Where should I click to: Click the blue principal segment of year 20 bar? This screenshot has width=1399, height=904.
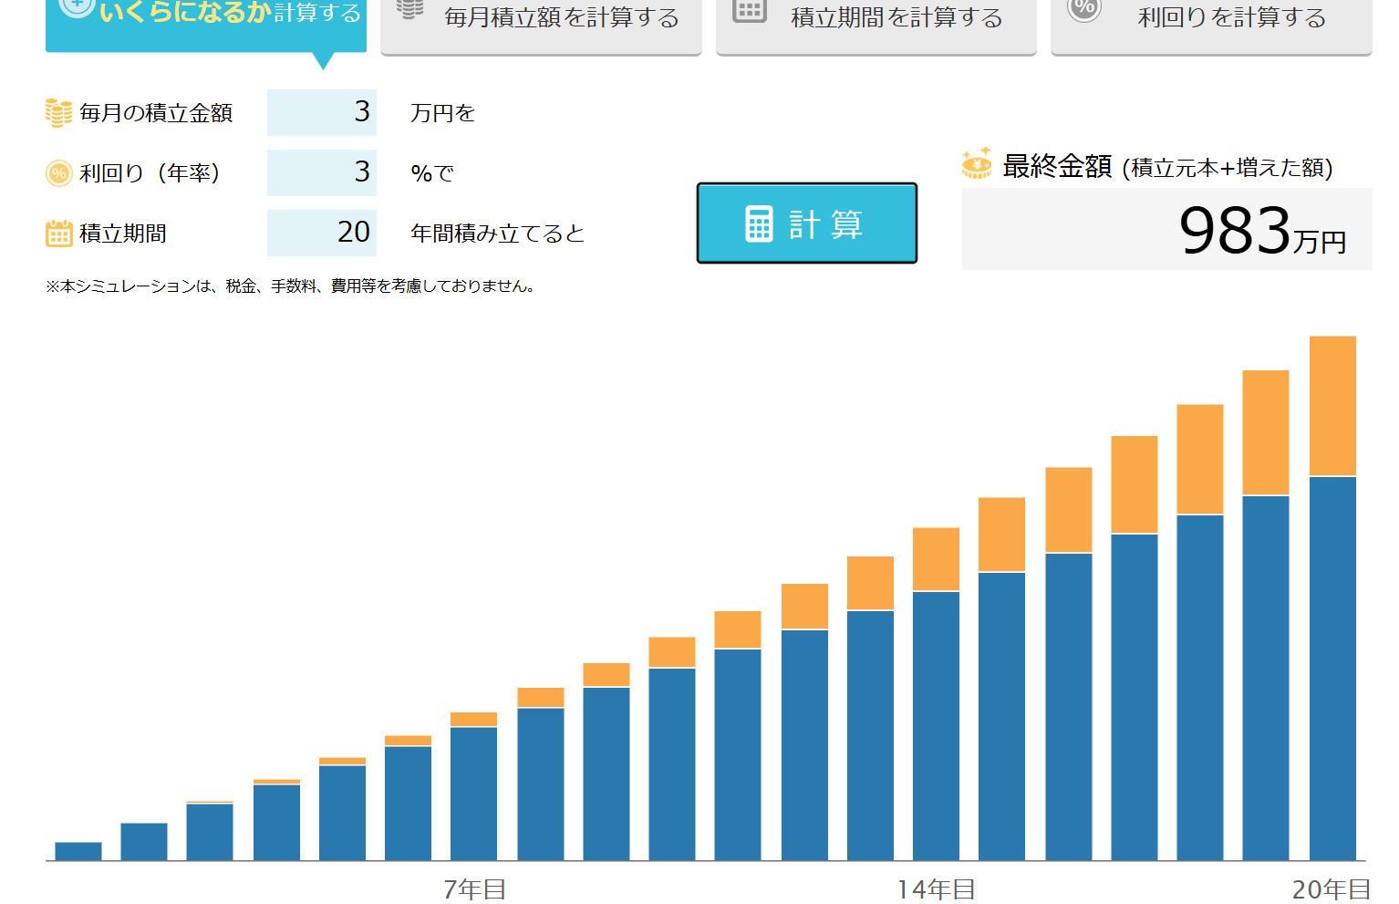(1332, 669)
